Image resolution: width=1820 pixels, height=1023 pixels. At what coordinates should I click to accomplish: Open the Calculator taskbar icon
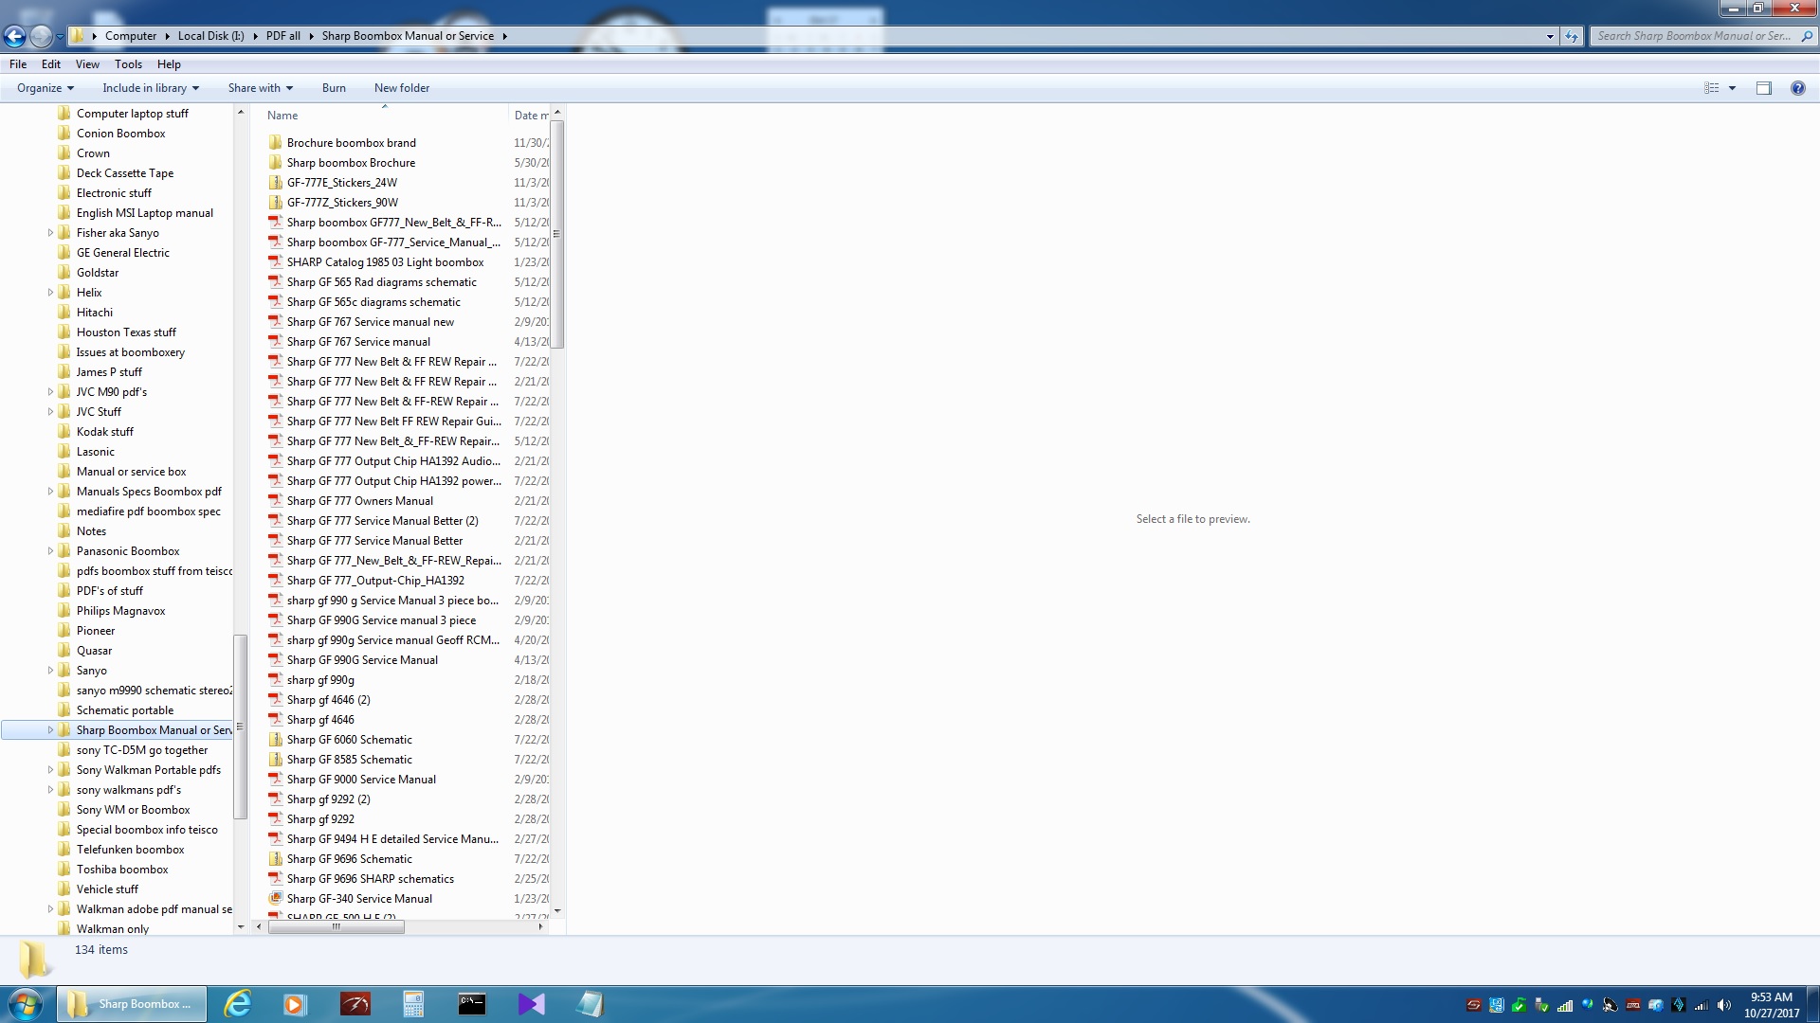413,1004
